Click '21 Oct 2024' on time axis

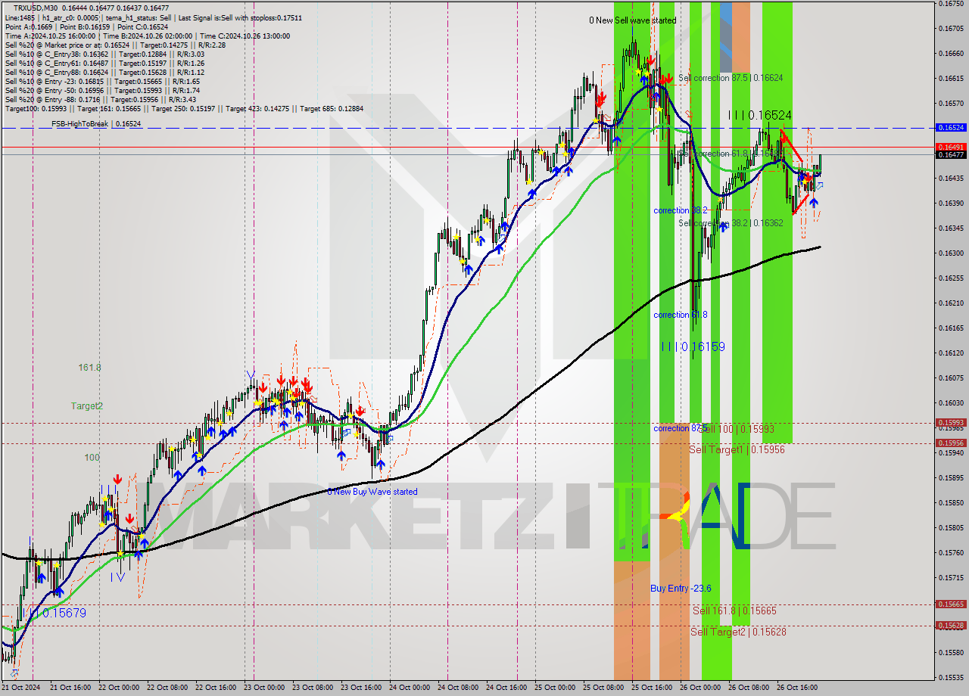(21, 688)
